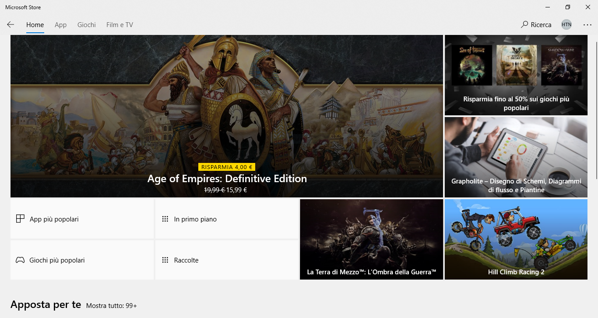This screenshot has height=318, width=598.
Task: Open the three-dots more menu
Action: pos(587,25)
